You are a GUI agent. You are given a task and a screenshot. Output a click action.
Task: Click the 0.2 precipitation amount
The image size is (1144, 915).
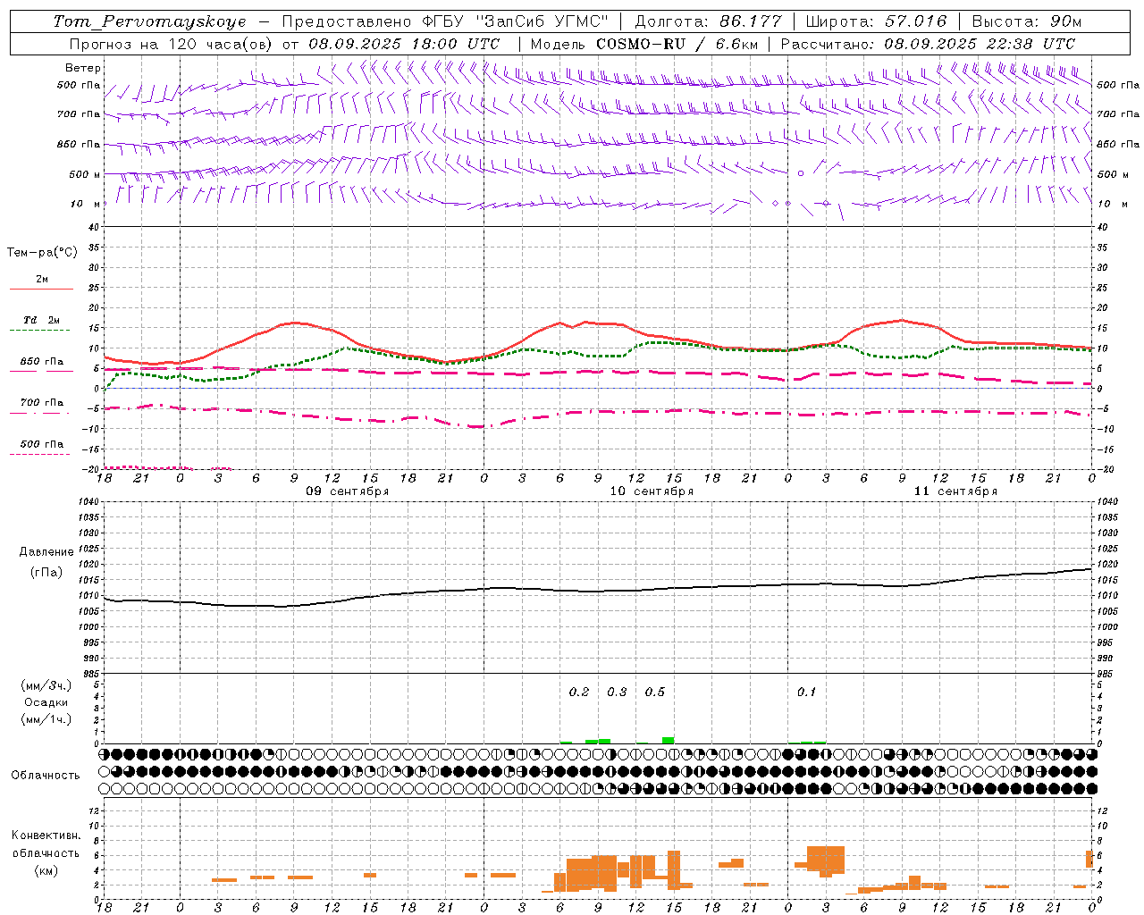click(579, 693)
